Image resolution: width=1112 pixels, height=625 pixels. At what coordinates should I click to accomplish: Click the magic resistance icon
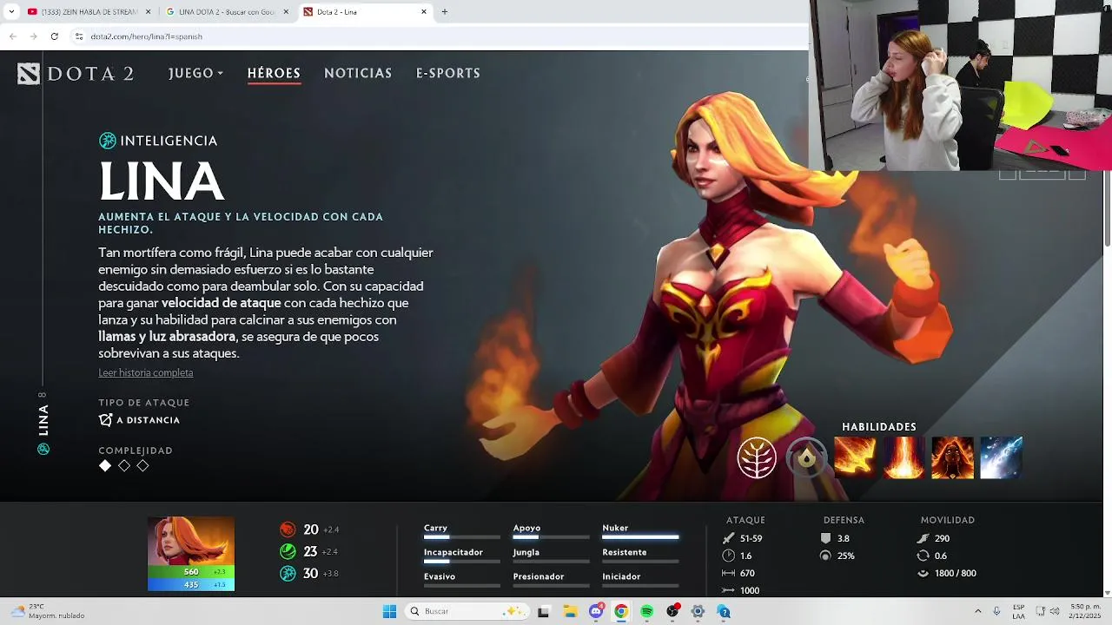click(825, 556)
